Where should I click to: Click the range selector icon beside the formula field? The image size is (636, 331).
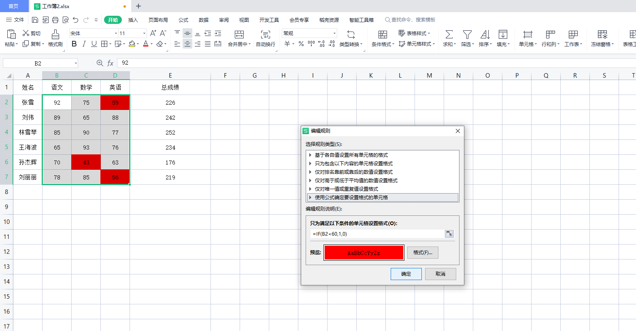pos(449,234)
